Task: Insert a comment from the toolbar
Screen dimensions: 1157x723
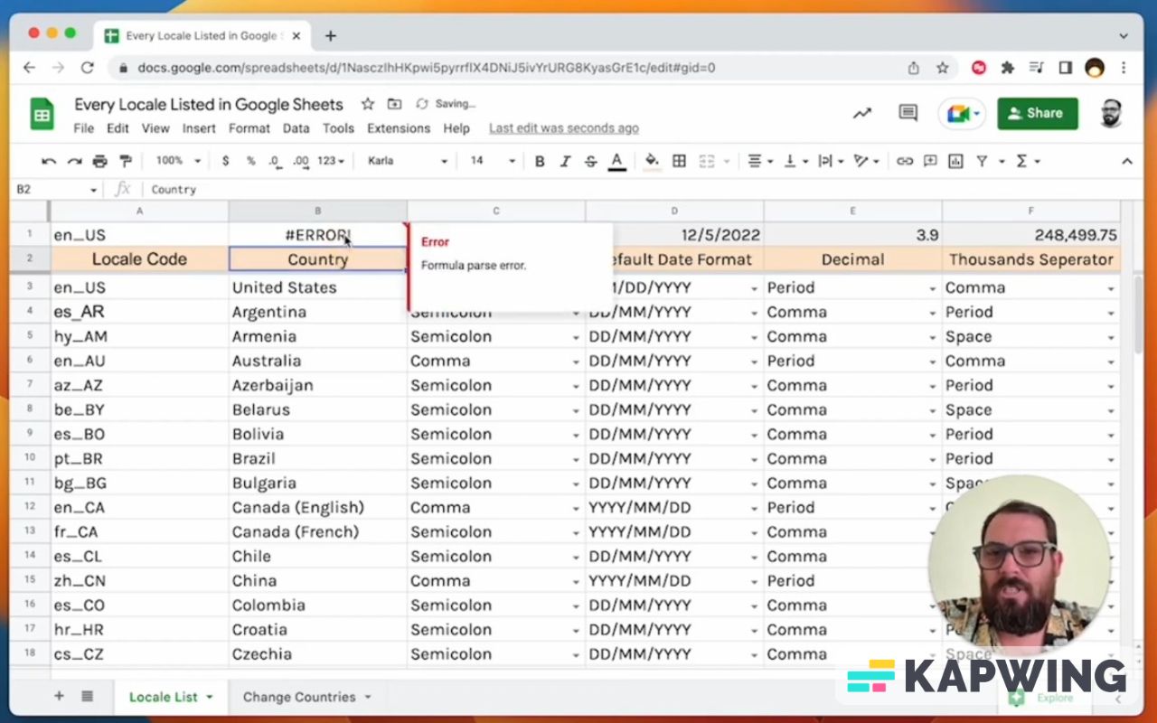Action: click(x=930, y=161)
